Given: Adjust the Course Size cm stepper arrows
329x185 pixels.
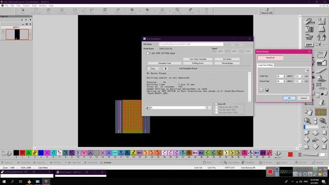Looking at the screenshot, I should coord(302,81).
